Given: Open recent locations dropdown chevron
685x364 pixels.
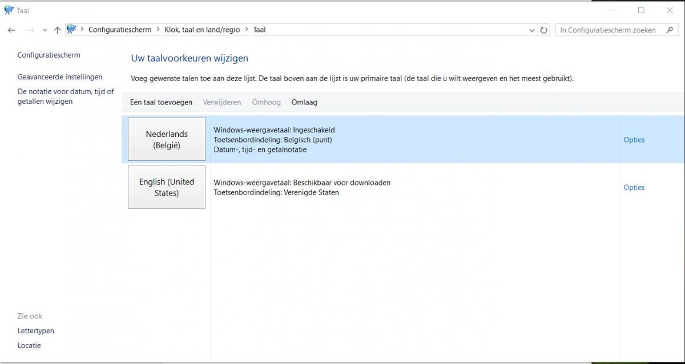Looking at the screenshot, I should click(x=45, y=30).
